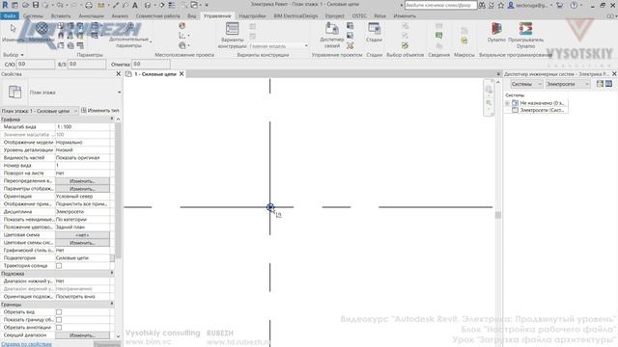Click the green review icon in the Сведения panel

tap(439, 36)
